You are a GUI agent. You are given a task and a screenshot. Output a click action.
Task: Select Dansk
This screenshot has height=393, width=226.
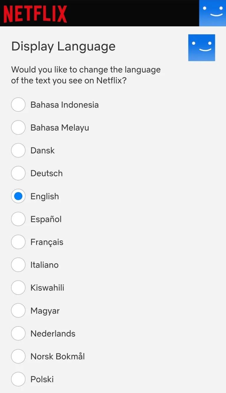click(x=18, y=150)
